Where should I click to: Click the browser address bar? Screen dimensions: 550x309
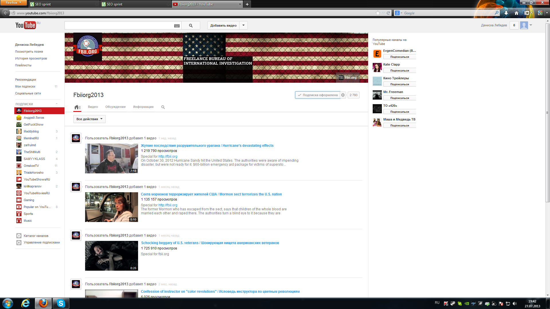pos(195,13)
